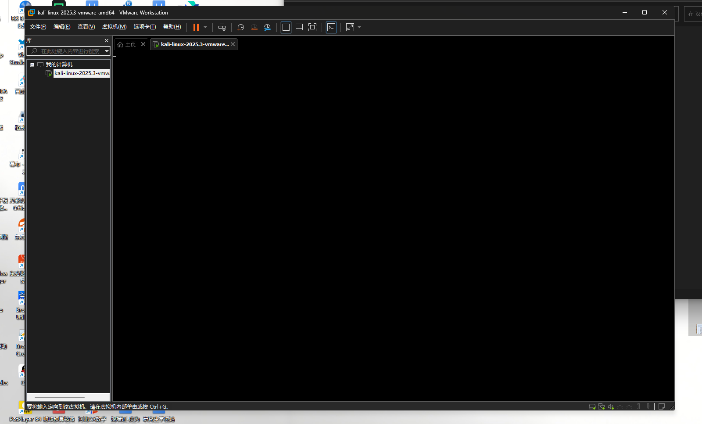Send Ctrl+Alt+Del to the virtual machine

[222, 27]
